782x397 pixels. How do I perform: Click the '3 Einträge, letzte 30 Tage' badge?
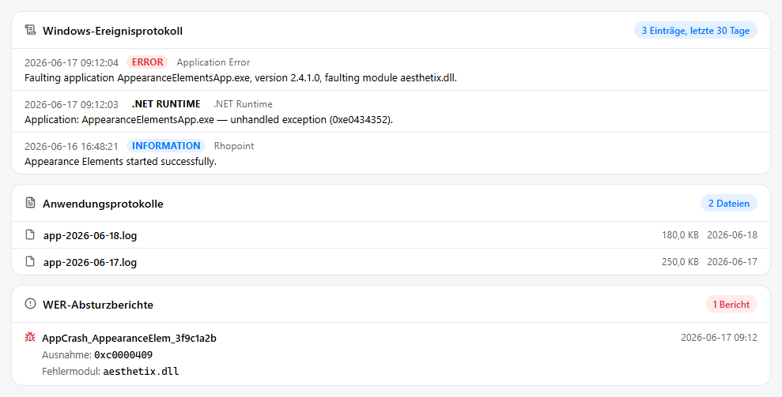[695, 30]
